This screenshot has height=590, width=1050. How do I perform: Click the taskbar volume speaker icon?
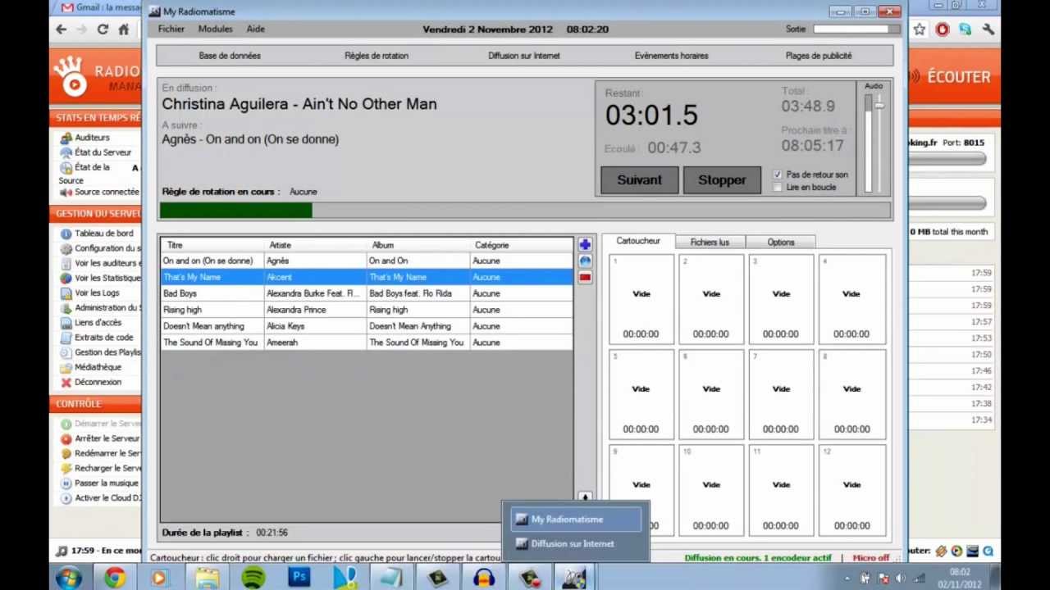coord(900,578)
